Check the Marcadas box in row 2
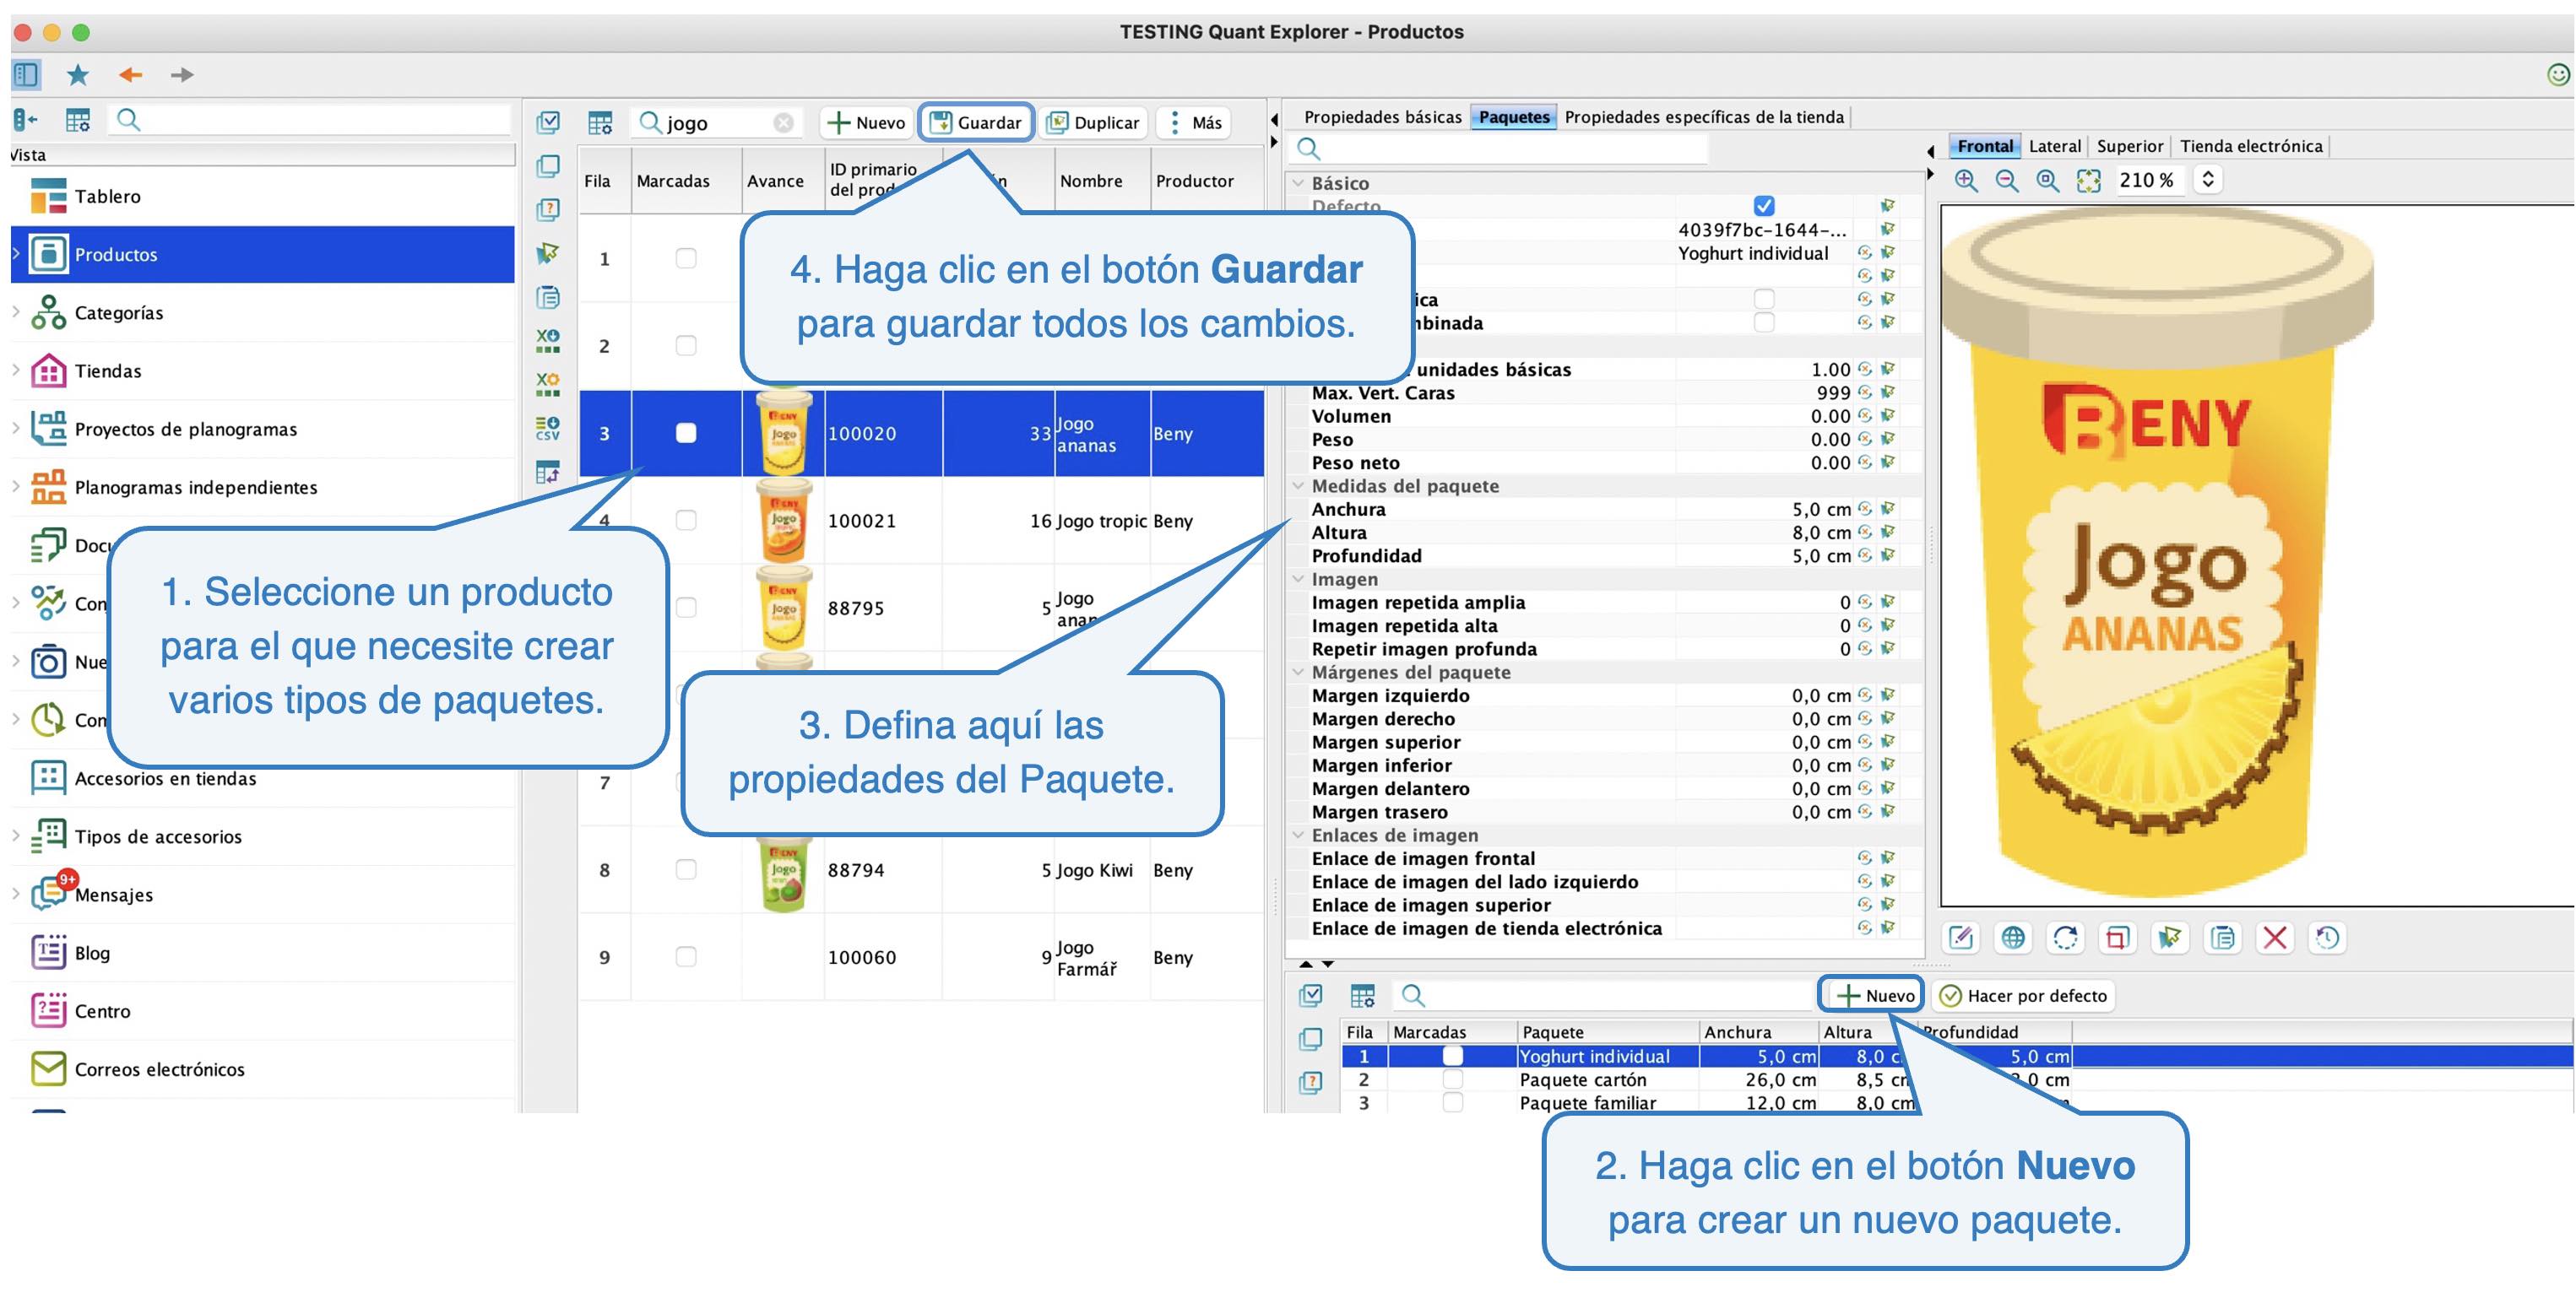Viewport: 2576px width, 1298px height. tap(686, 346)
